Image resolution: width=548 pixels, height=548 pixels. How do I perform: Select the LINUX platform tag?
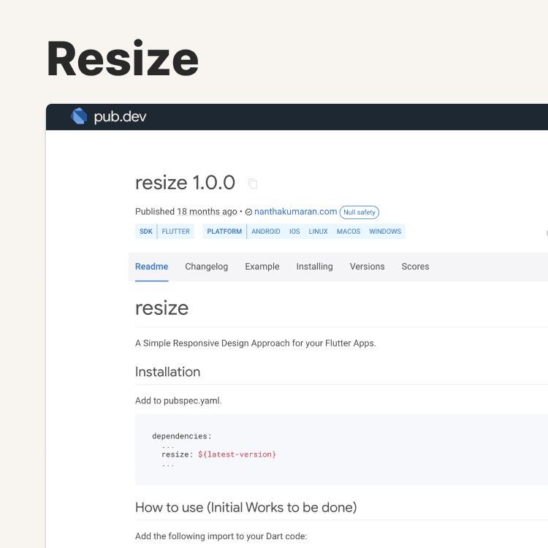[x=318, y=232]
